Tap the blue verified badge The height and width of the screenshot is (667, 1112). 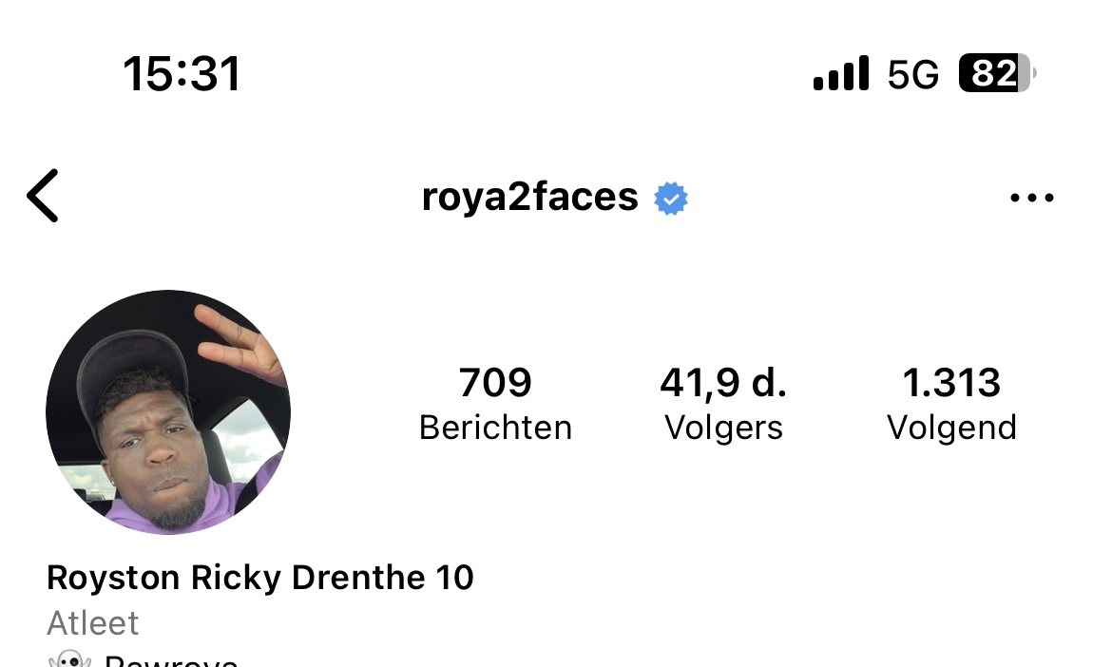pos(671,199)
